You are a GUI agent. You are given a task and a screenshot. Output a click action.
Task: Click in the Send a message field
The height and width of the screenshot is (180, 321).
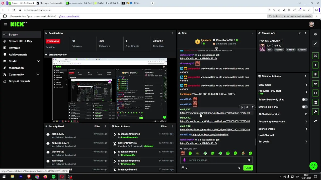click(x=216, y=160)
